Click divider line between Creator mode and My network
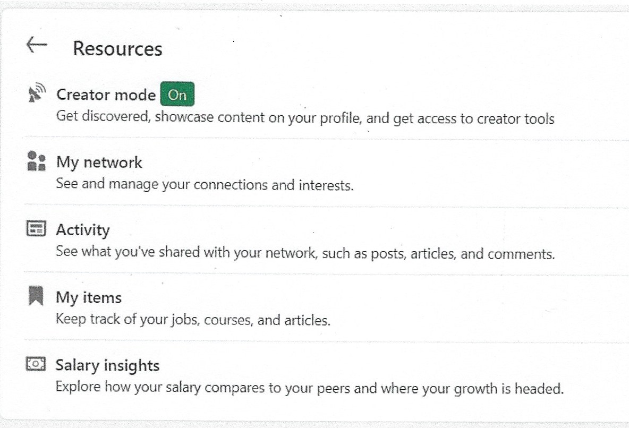 [x=326, y=139]
